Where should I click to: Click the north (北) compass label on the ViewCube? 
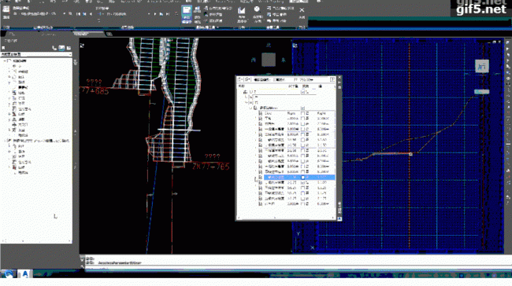pyautogui.click(x=269, y=46)
